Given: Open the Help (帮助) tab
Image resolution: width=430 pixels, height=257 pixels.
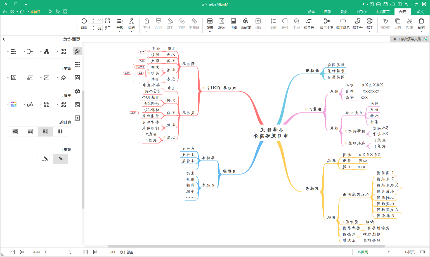Looking at the screenshot, I should point(311,12).
